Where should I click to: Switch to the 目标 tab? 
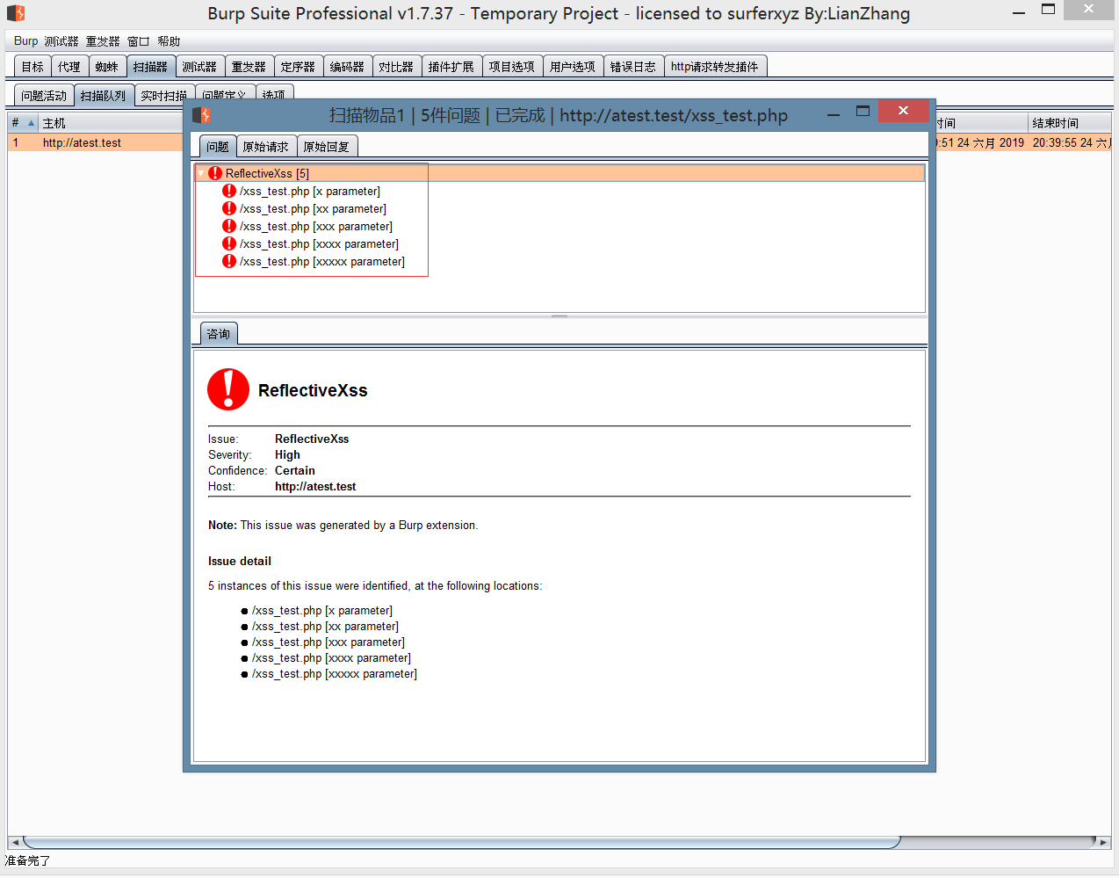point(32,67)
